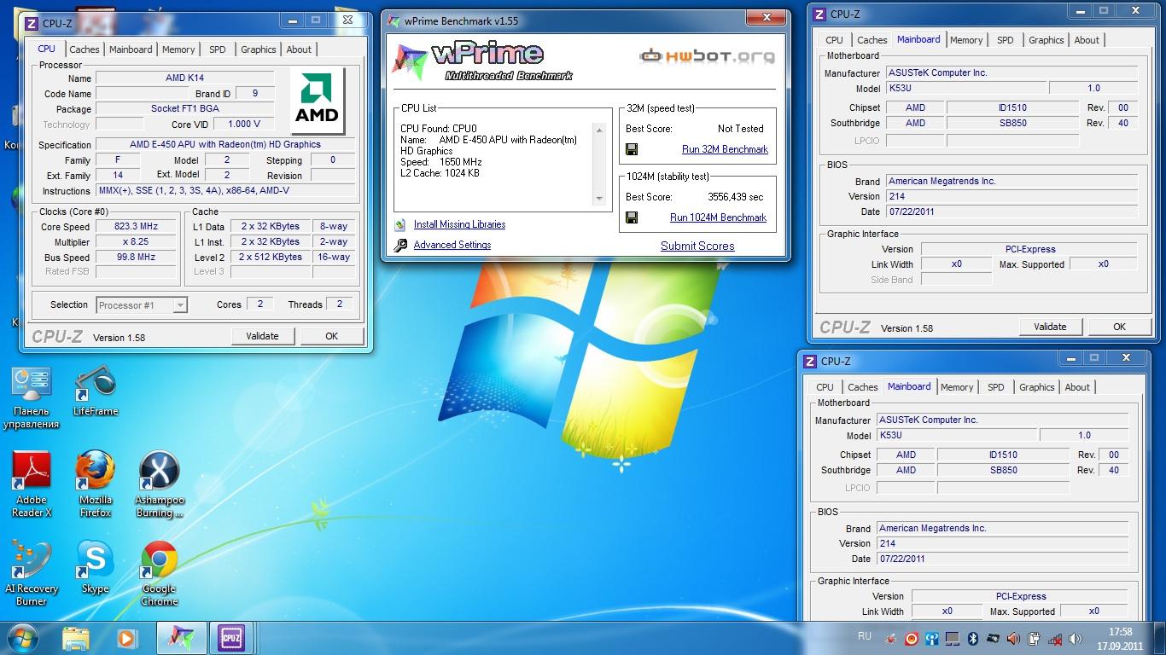Click the Show Desktop strip at the taskbar end

pyautogui.click(x=1159, y=638)
